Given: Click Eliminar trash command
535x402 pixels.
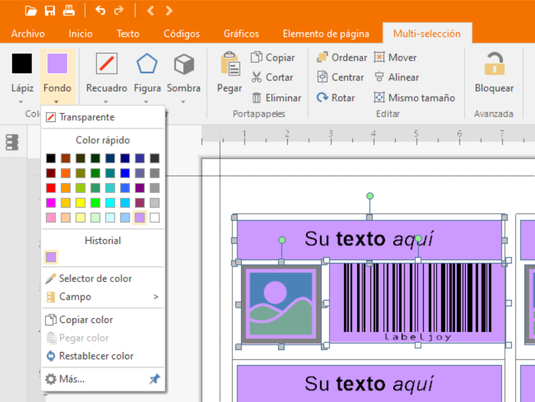Looking at the screenshot, I should click(x=276, y=98).
